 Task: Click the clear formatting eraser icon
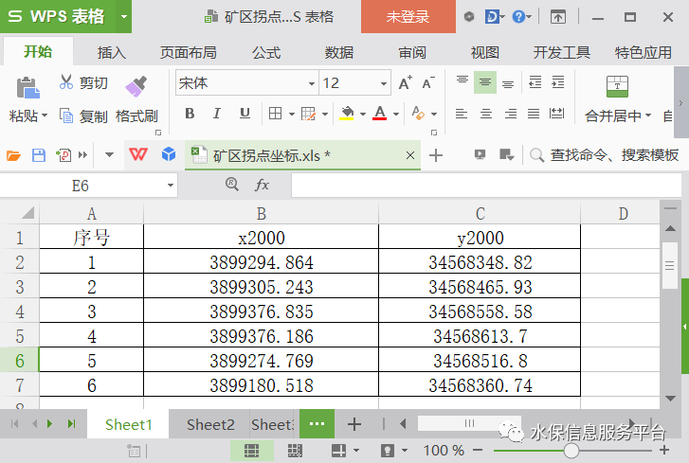[x=418, y=114]
